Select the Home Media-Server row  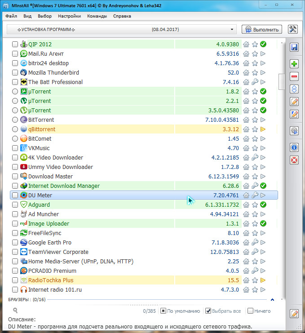tap(144, 261)
